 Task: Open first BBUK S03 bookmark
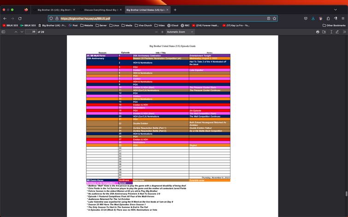pyautogui.click(x=10, y=25)
